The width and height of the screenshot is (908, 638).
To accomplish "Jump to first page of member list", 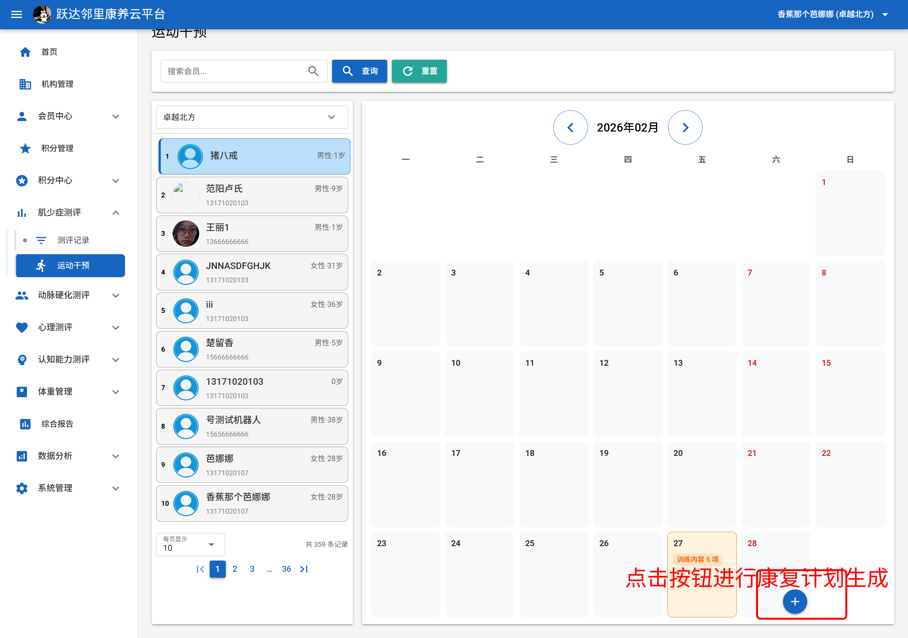I will point(201,569).
